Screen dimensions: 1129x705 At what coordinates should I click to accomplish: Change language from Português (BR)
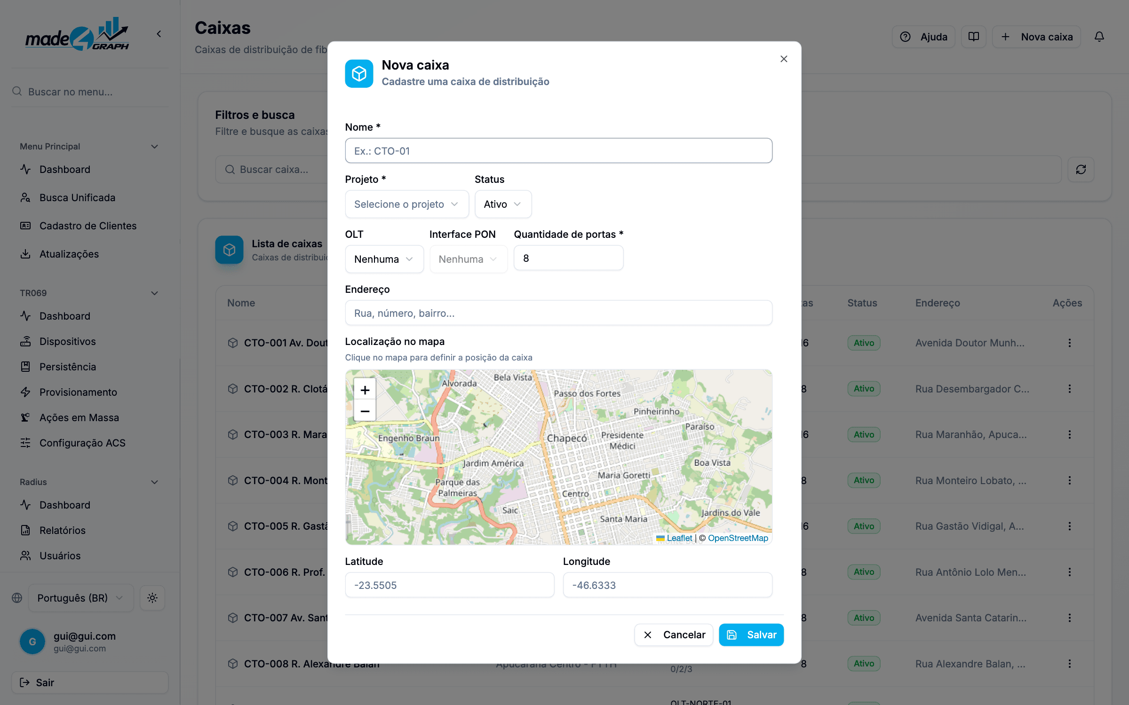click(x=81, y=598)
